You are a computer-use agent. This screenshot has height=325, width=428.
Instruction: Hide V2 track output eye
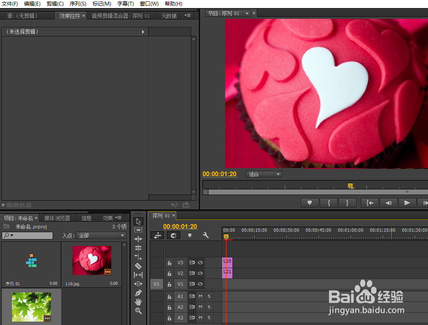click(x=200, y=273)
